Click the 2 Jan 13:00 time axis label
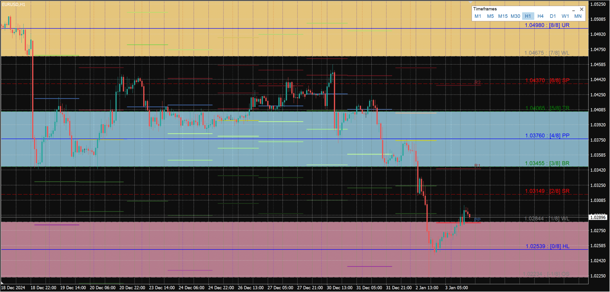This screenshot has height=292, width=610. point(427,288)
